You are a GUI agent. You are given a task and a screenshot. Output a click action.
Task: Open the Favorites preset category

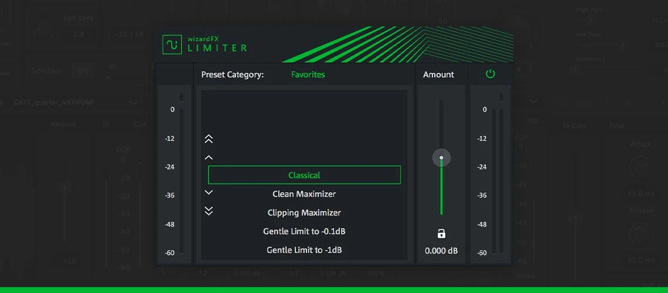click(308, 74)
